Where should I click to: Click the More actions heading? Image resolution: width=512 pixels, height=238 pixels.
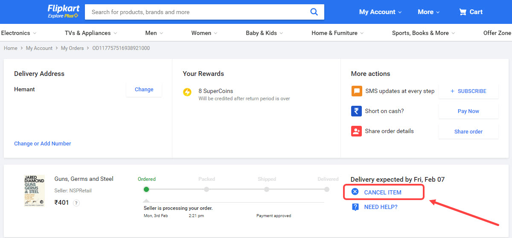[370, 74]
